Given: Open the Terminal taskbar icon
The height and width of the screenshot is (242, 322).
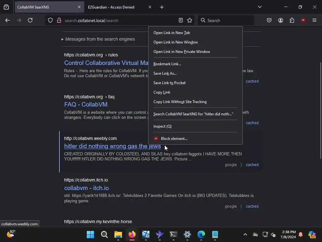Looking at the screenshot, I should coord(174,234).
